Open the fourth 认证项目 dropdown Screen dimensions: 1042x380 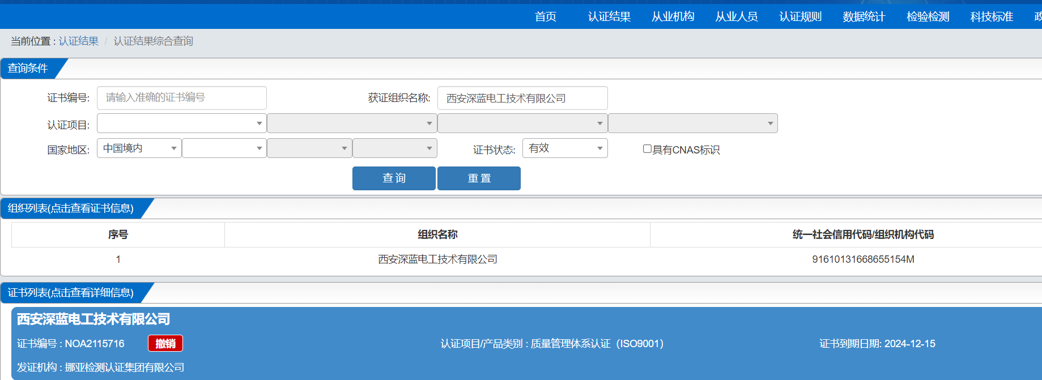tap(693, 123)
